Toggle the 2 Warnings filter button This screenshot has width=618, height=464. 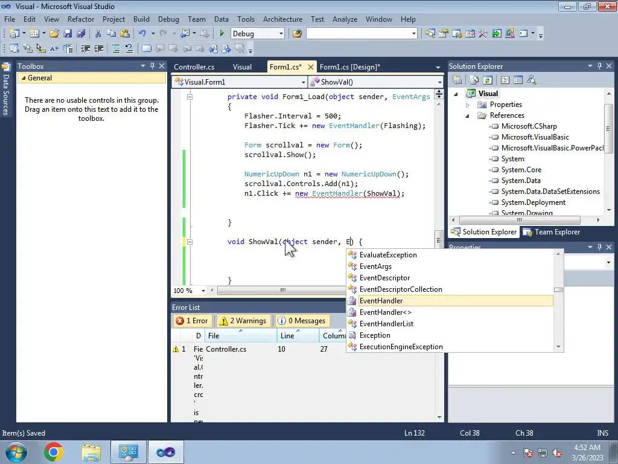pyautogui.click(x=243, y=321)
